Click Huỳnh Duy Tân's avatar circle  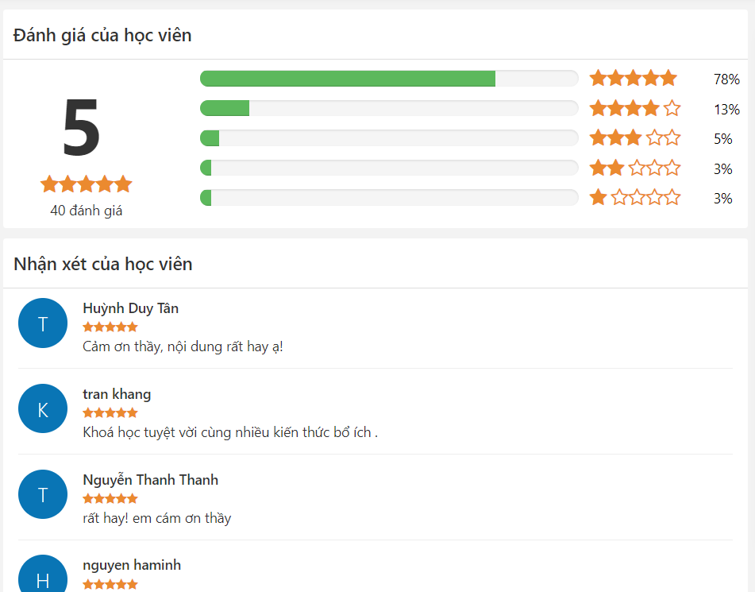(43, 323)
